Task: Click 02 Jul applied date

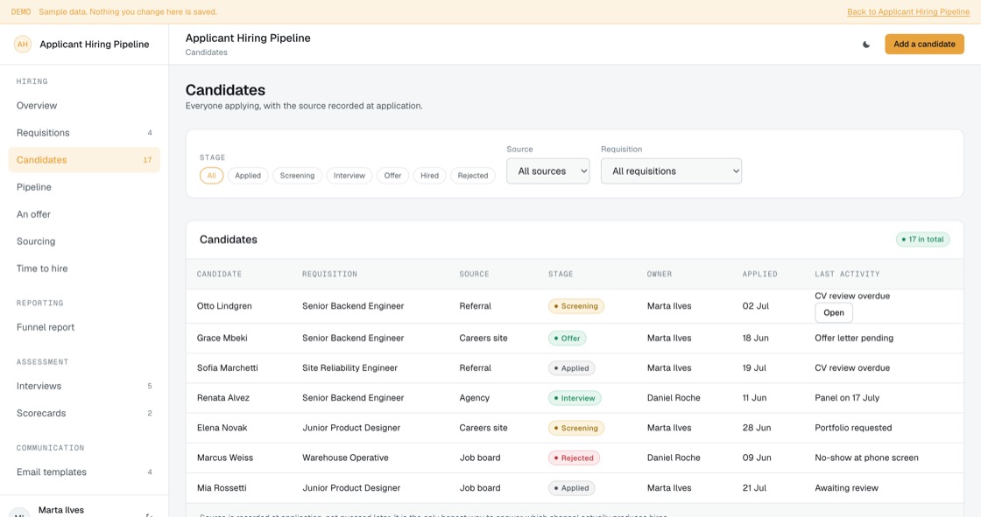Action: (755, 306)
